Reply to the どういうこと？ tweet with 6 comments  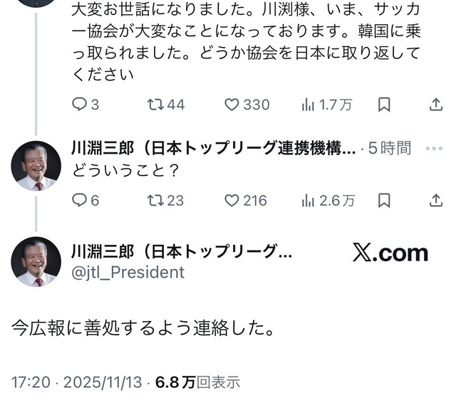point(85,201)
